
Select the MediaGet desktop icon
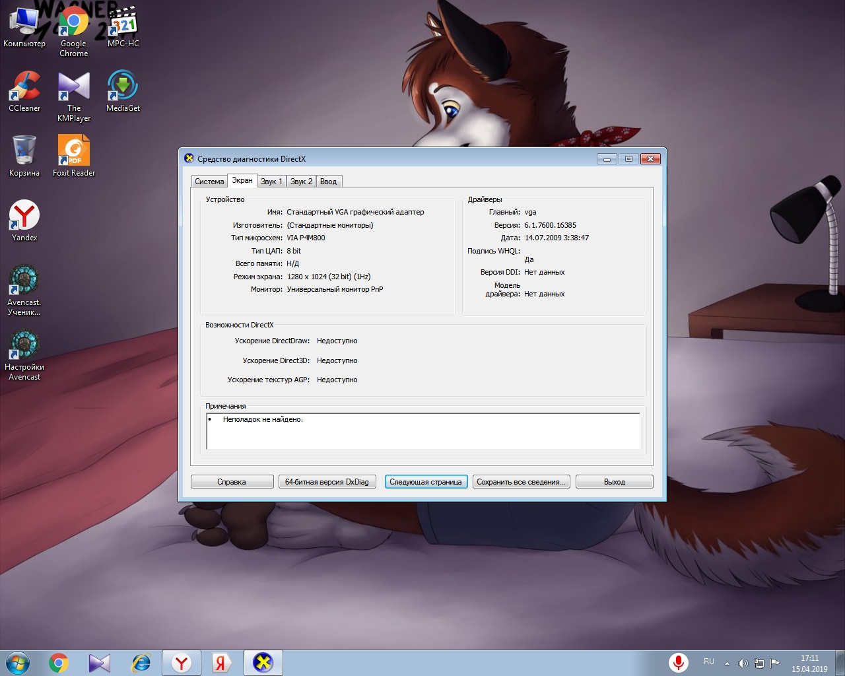tap(123, 92)
